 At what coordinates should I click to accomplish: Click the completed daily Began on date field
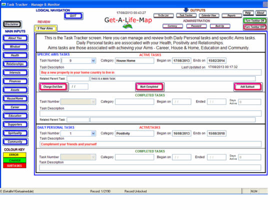coord(181,157)
